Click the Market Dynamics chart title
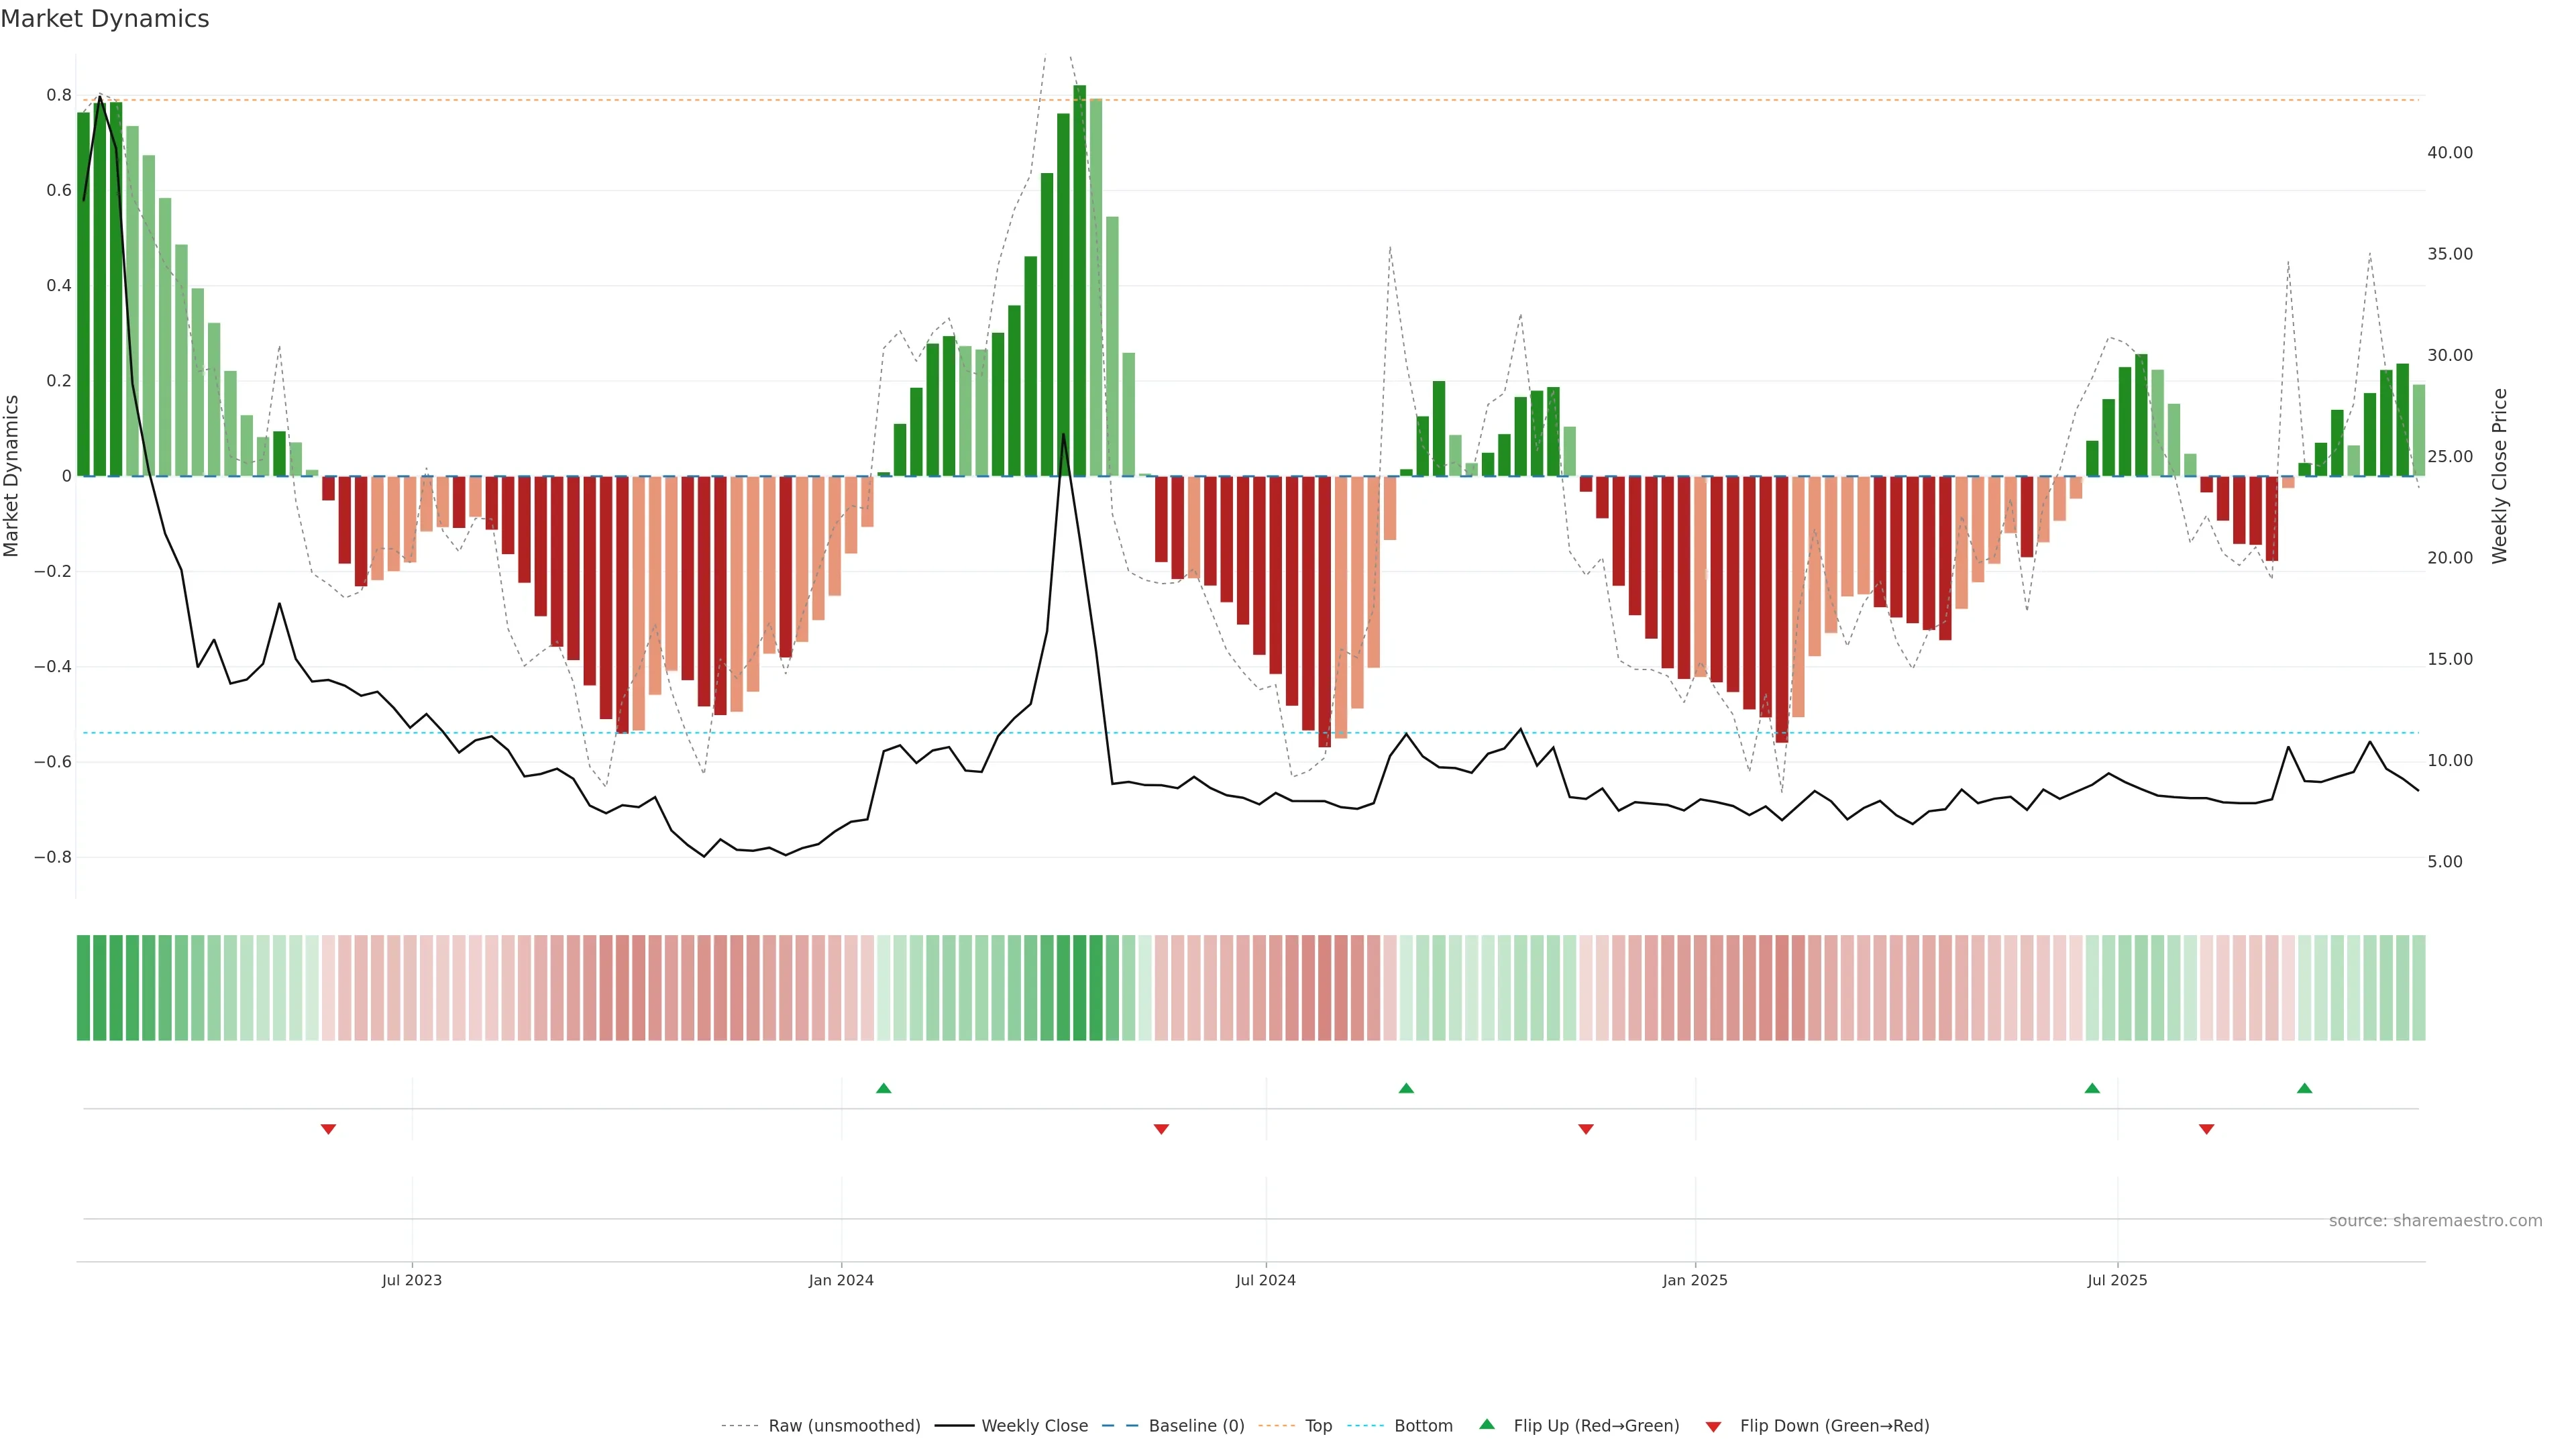2576x1449 pixels. point(105,19)
